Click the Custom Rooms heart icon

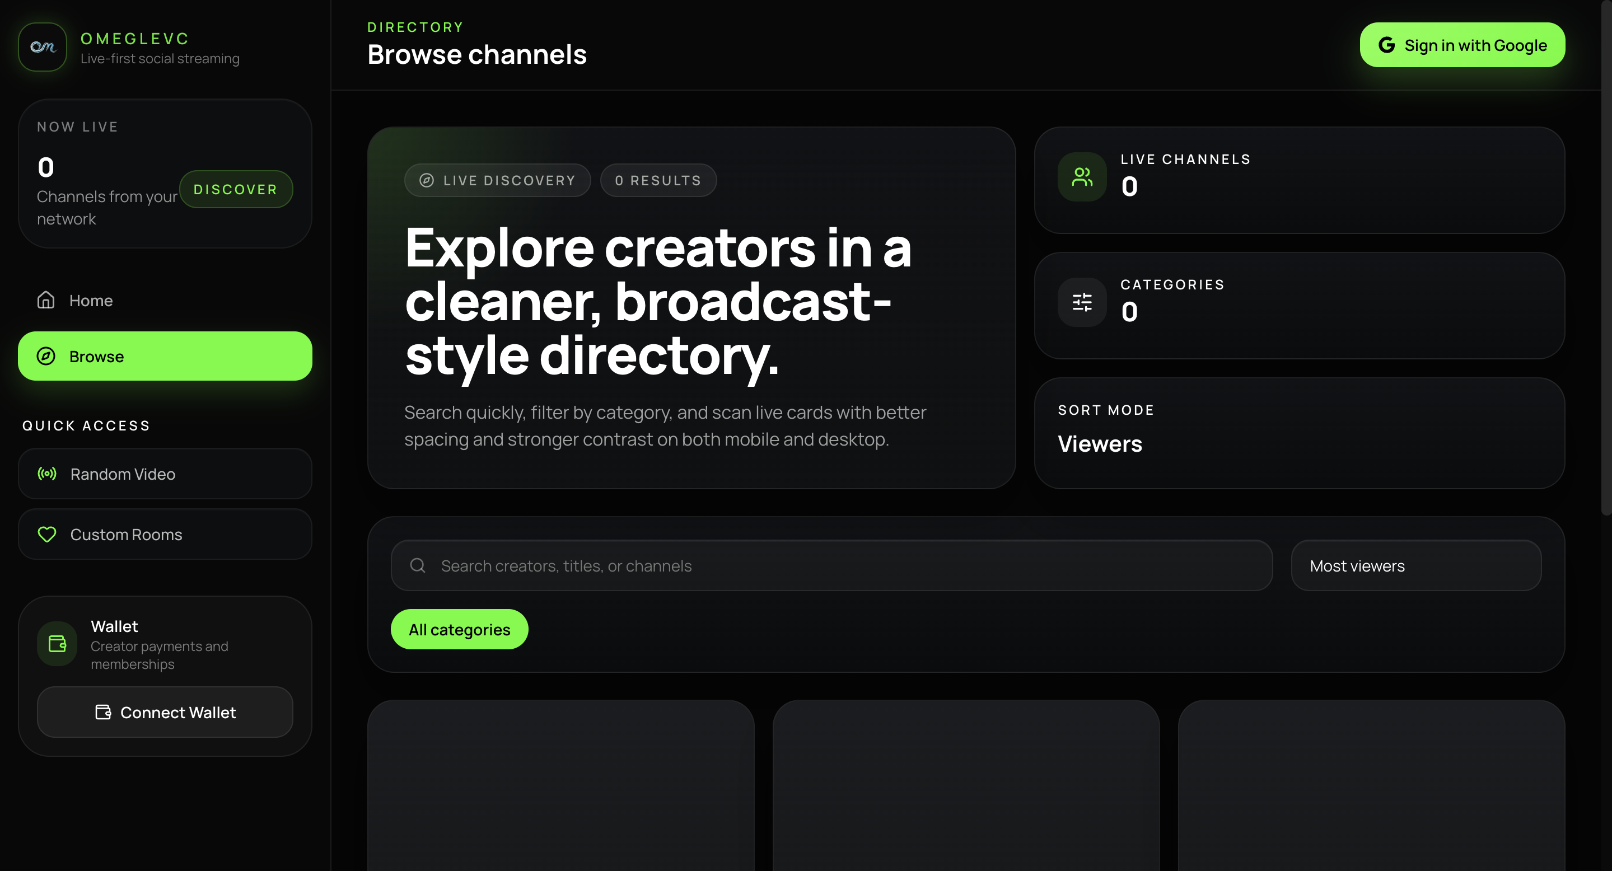tap(47, 535)
